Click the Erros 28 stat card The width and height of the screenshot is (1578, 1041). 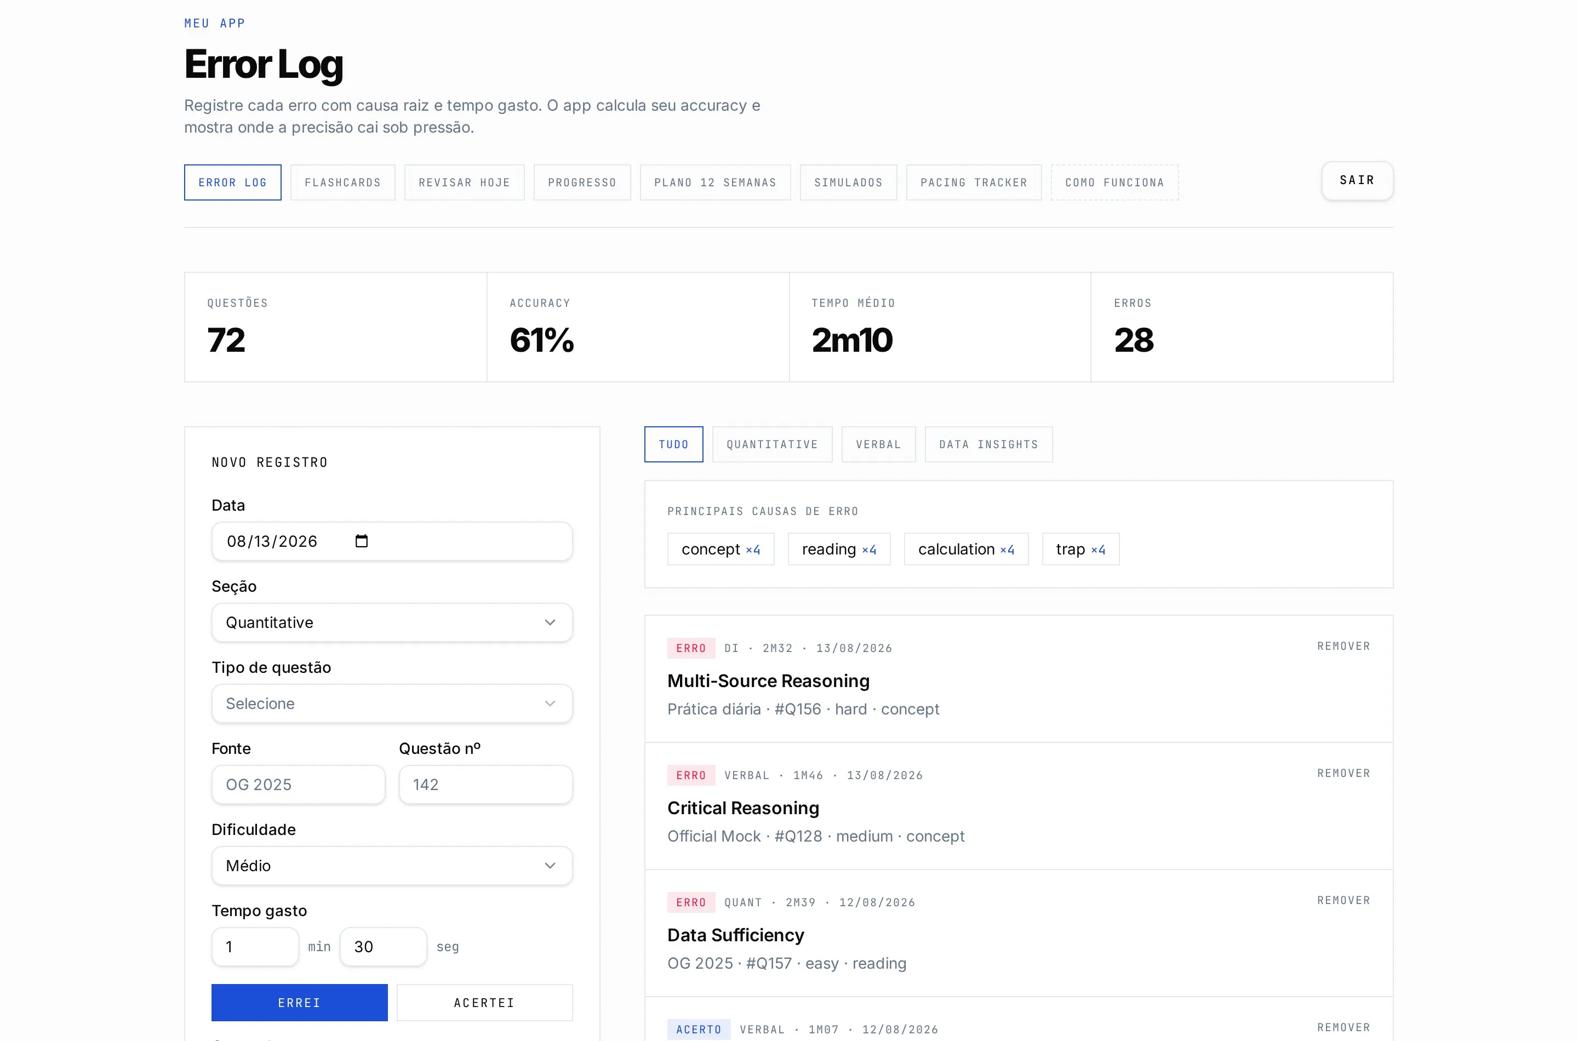[x=1242, y=327]
